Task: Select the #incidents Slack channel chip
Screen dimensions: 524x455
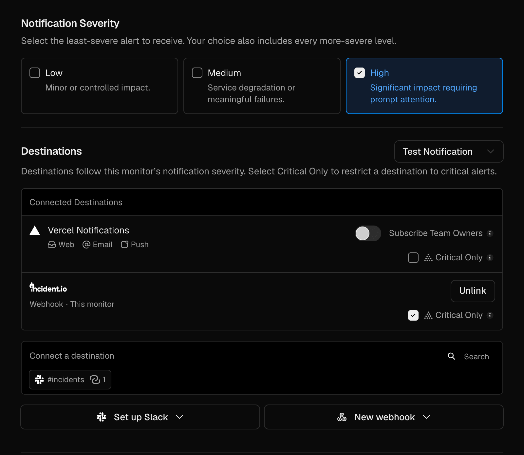Action: [70, 380]
